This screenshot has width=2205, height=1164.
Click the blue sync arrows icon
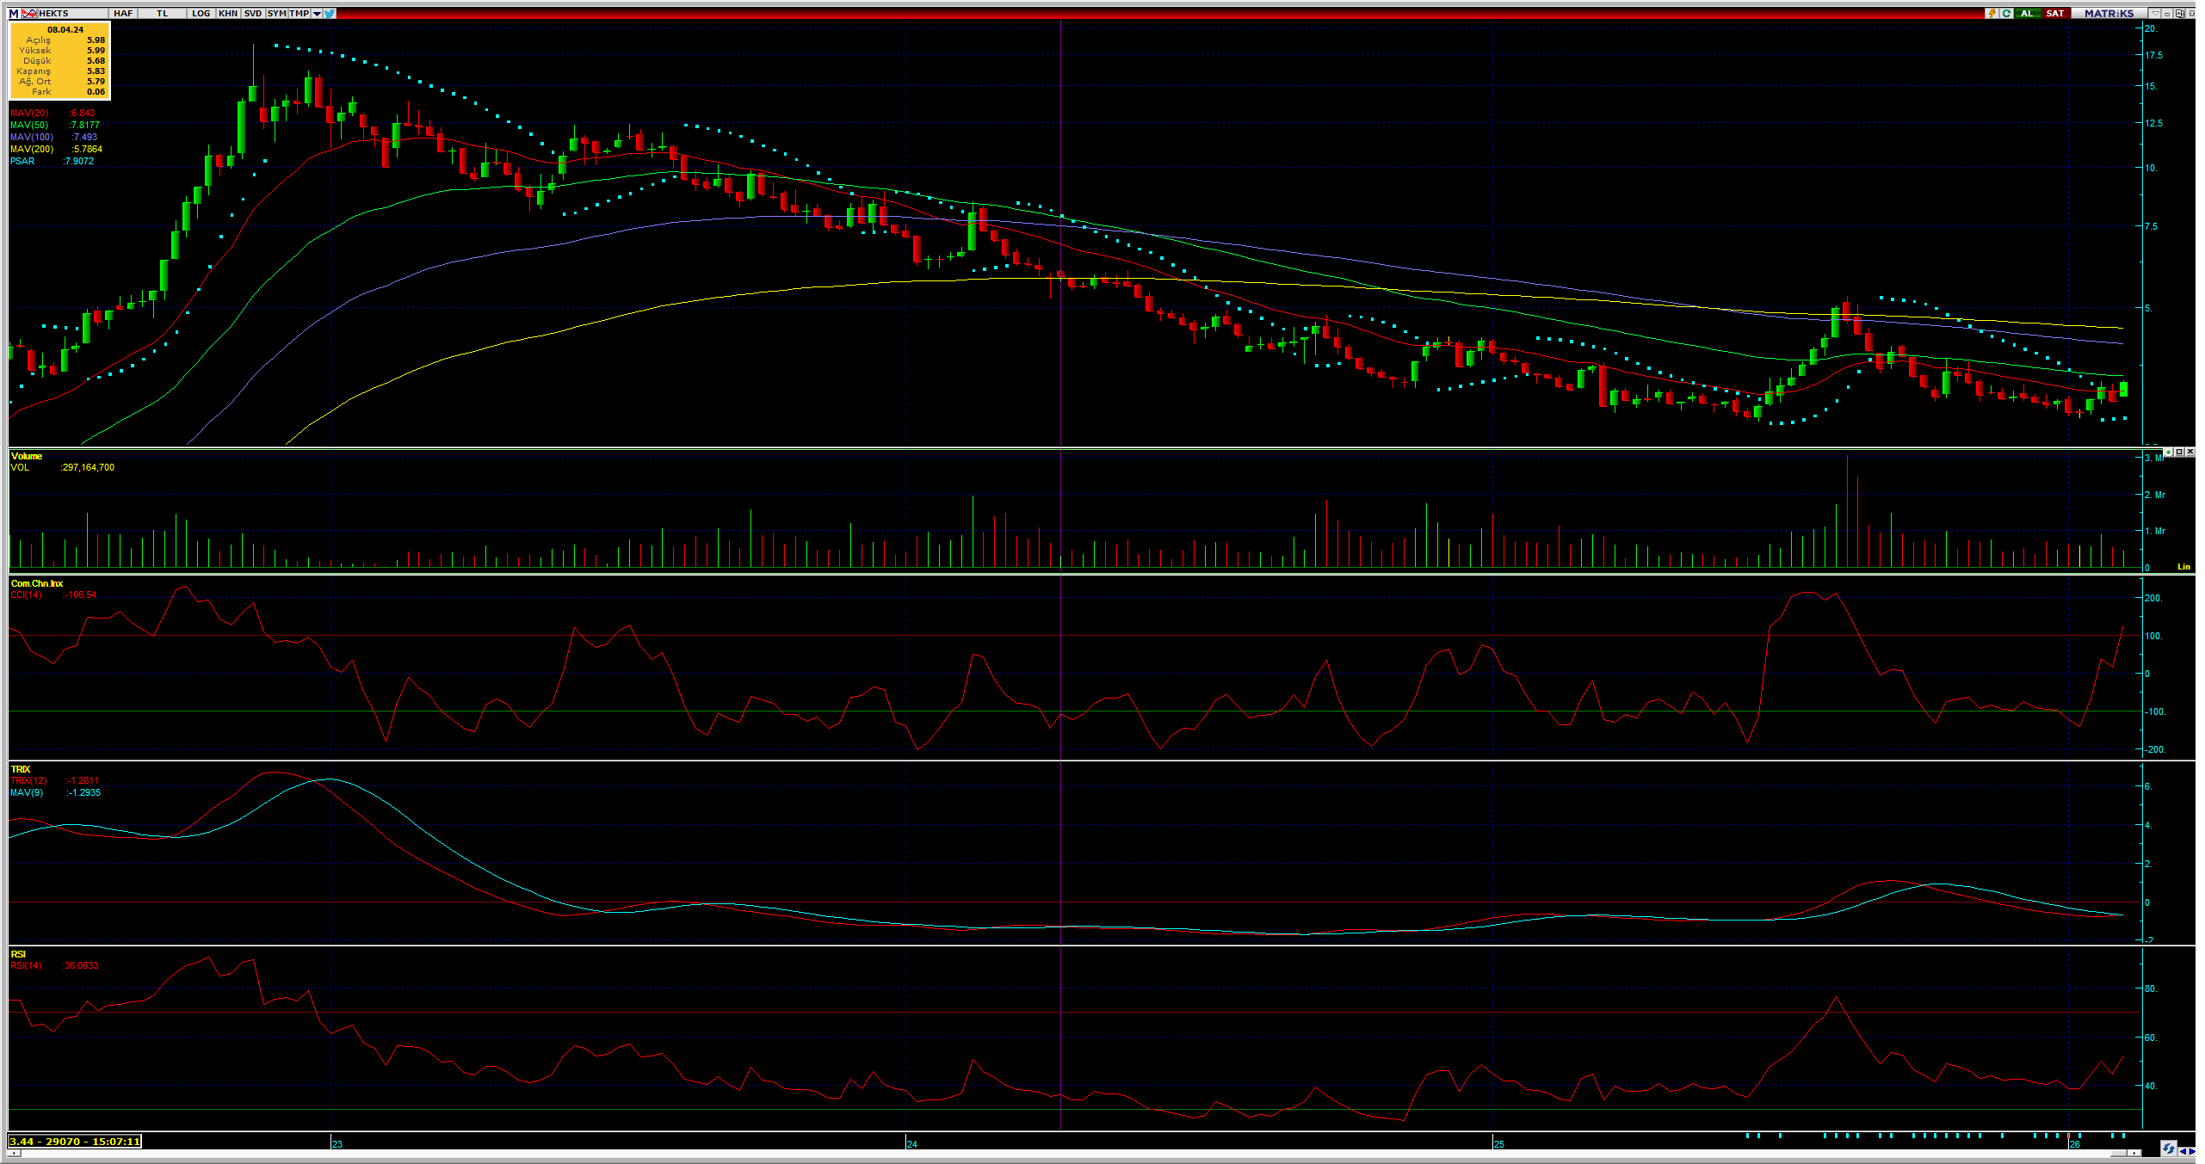click(2168, 1149)
